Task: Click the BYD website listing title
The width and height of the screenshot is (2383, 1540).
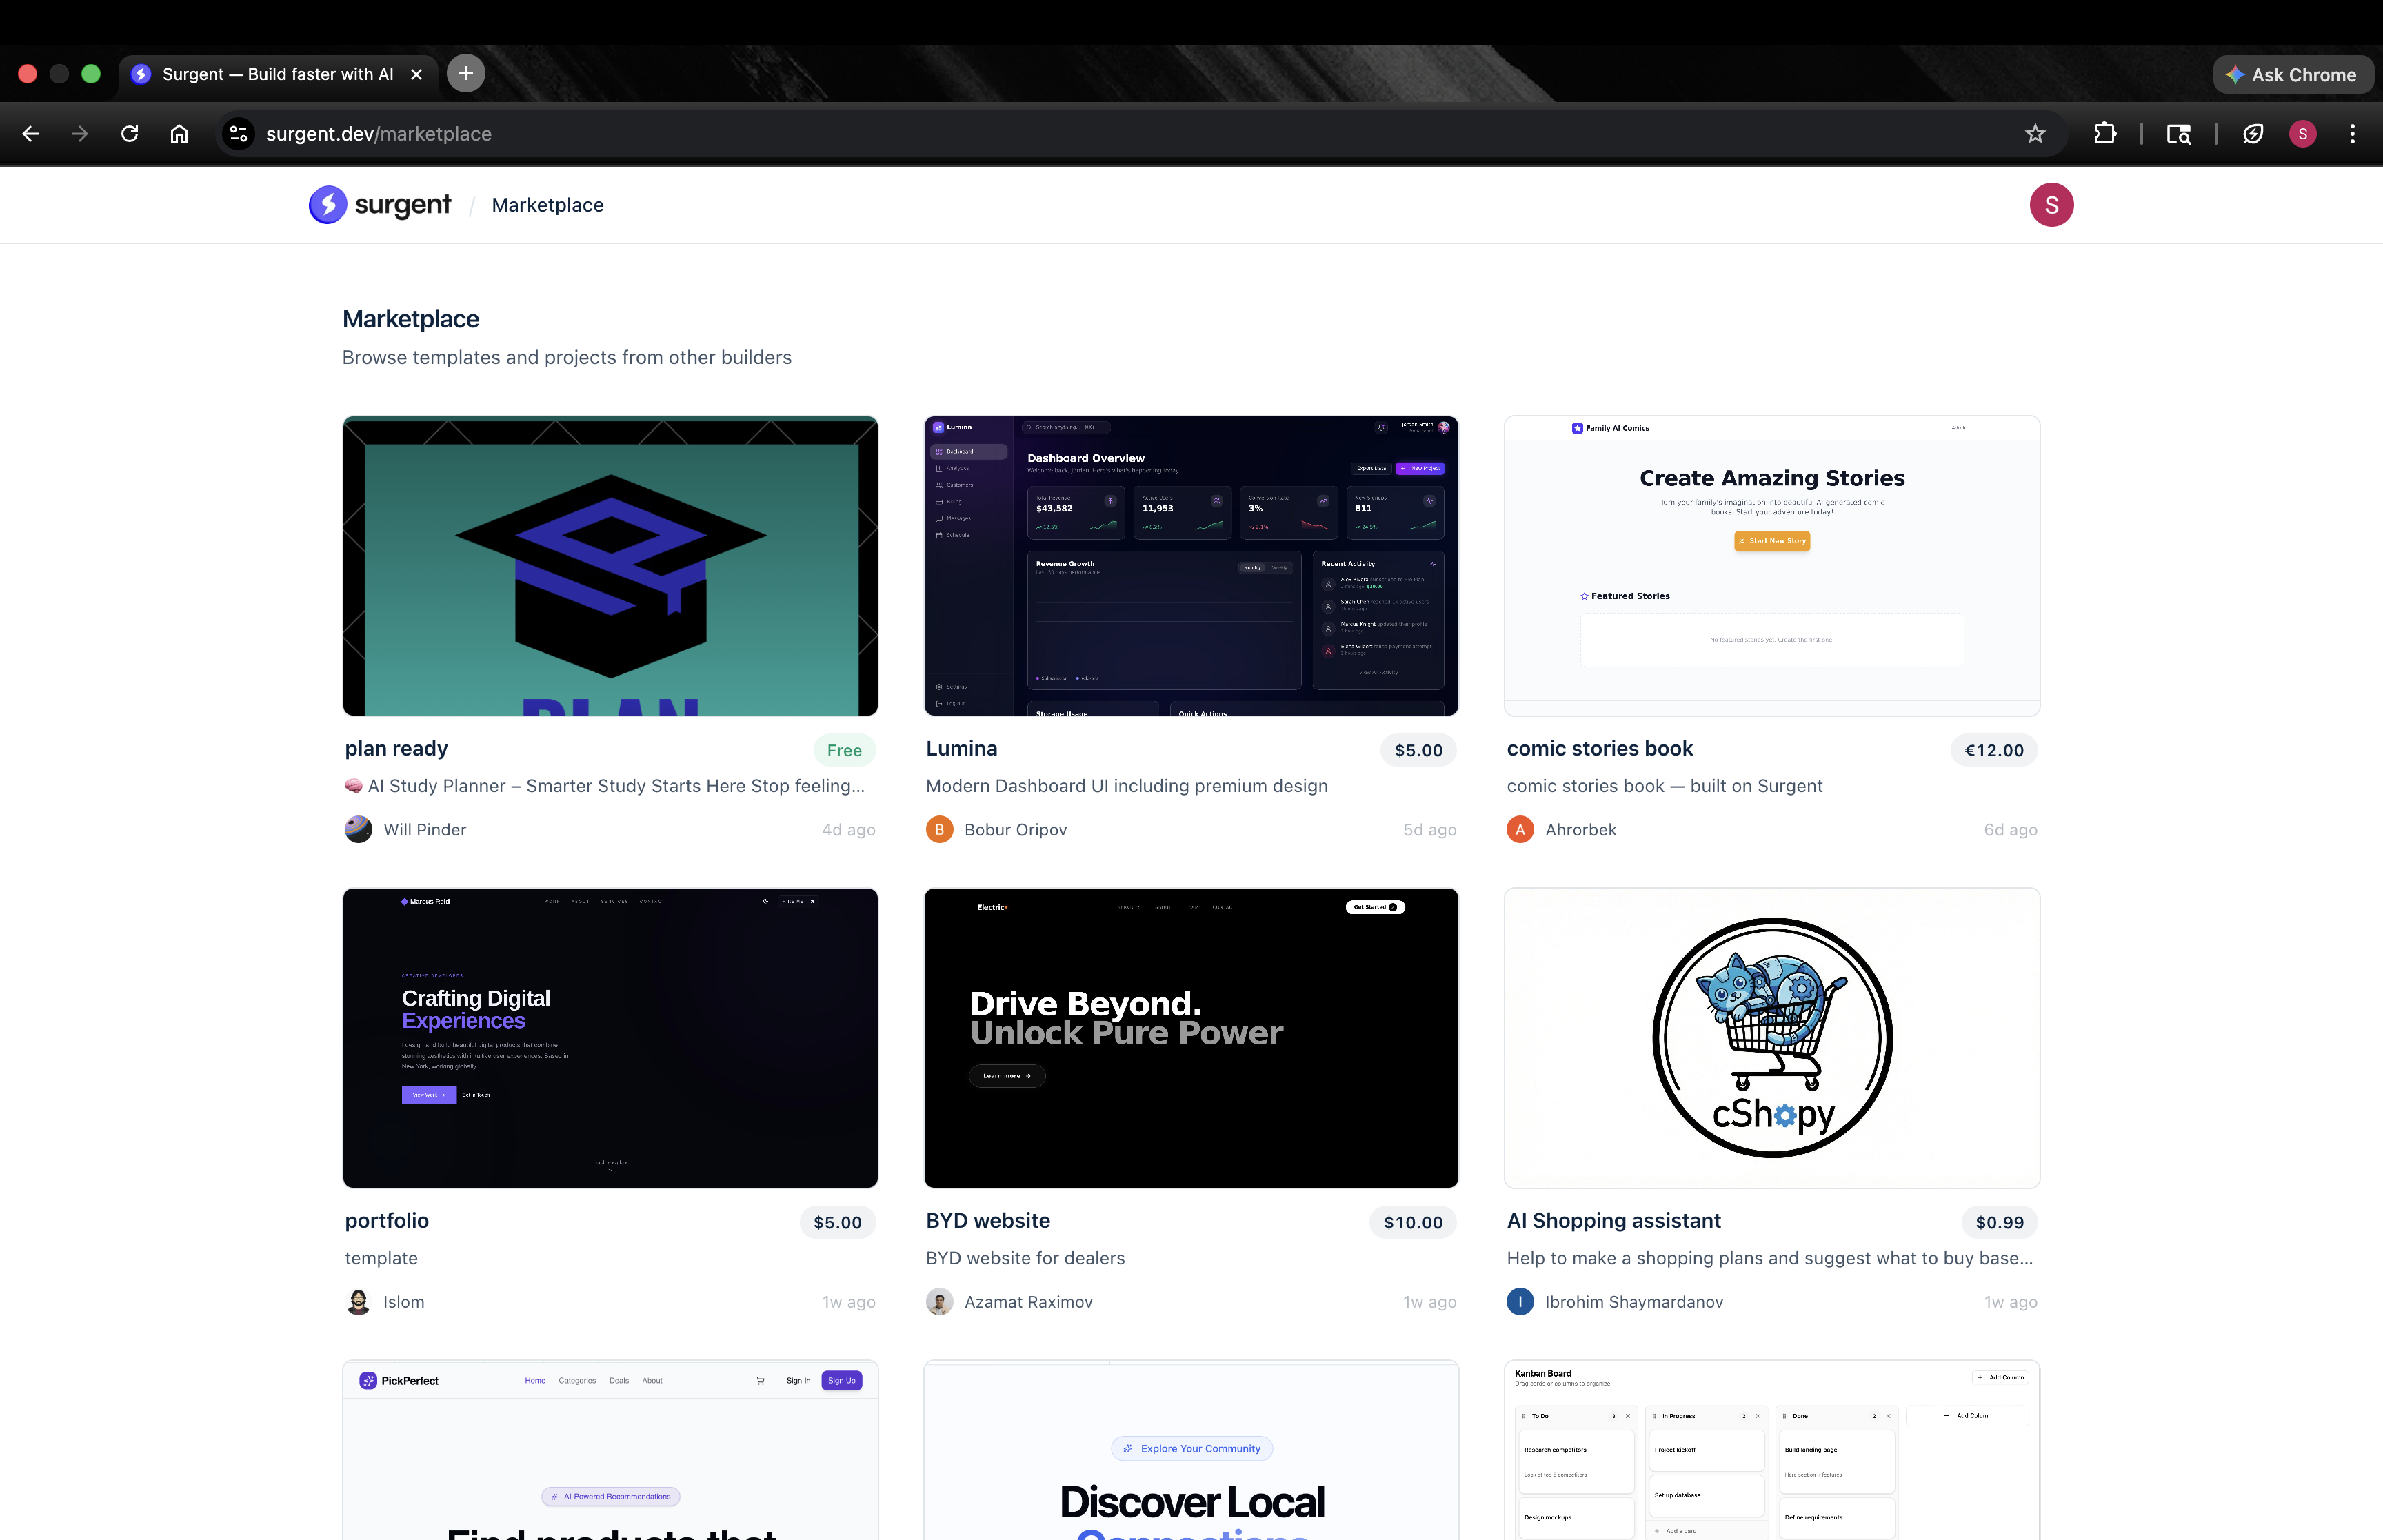Action: click(987, 1221)
